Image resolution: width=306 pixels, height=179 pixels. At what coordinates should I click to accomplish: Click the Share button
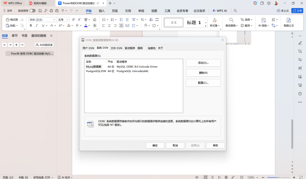pos(297,11)
